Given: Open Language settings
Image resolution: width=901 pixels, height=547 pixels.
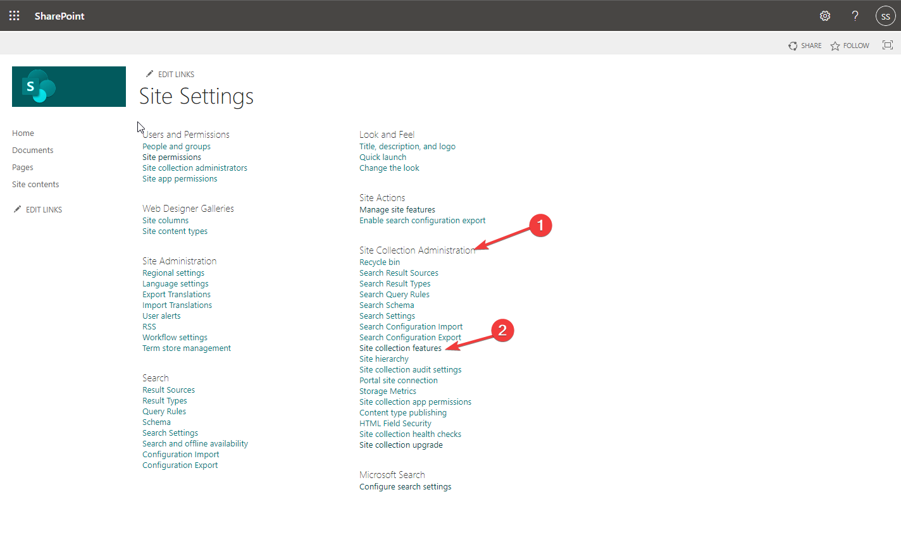Looking at the screenshot, I should tap(175, 283).
